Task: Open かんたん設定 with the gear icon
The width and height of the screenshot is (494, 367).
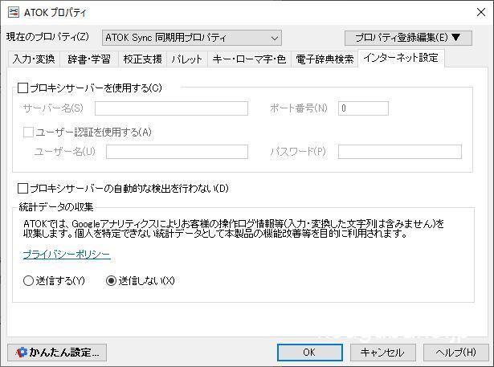Action: 57,352
